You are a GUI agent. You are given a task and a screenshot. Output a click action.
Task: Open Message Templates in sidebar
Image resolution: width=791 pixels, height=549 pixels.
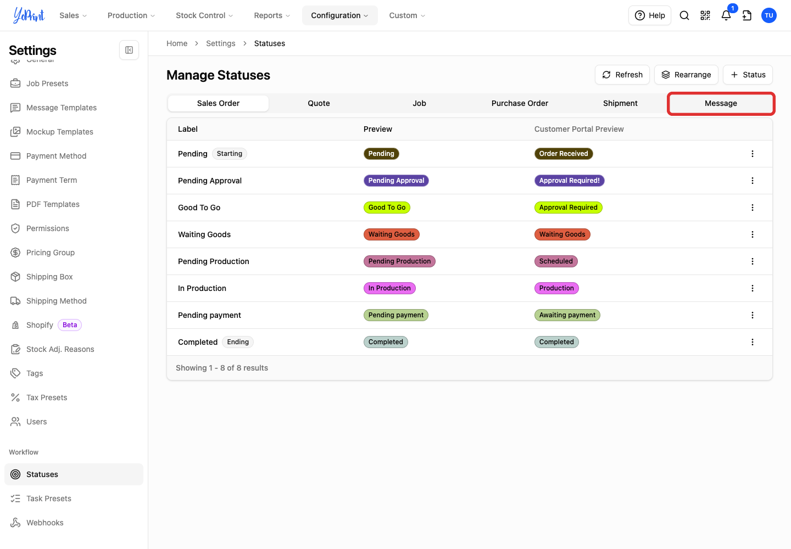pos(74,108)
